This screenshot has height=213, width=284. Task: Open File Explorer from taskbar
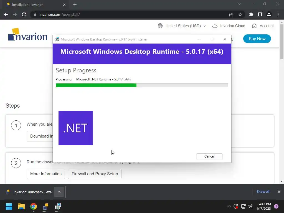(21, 206)
